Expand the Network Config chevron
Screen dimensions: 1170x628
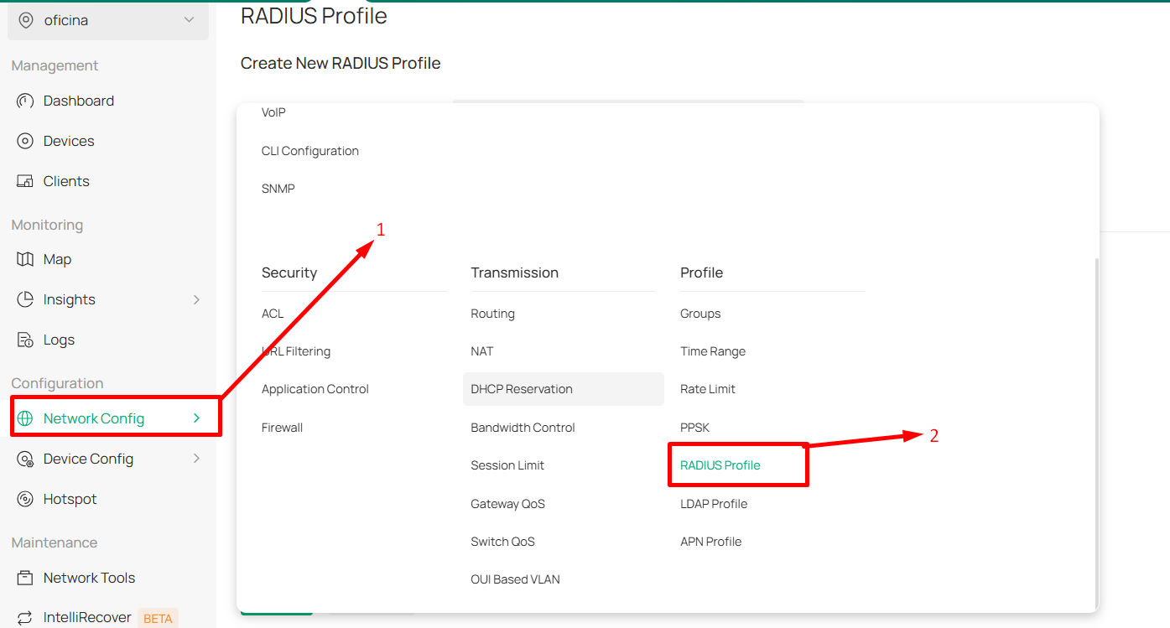(x=196, y=418)
